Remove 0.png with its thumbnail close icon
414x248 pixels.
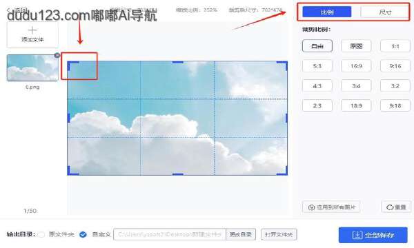[57, 55]
